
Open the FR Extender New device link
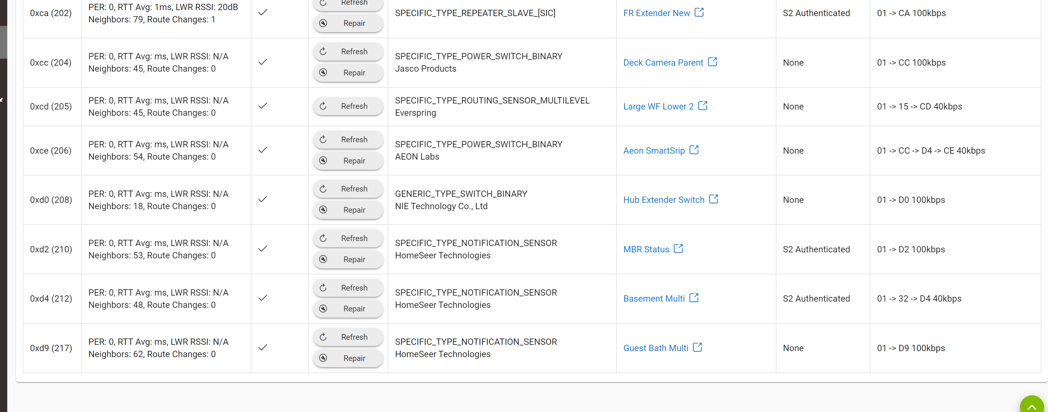[x=656, y=13]
